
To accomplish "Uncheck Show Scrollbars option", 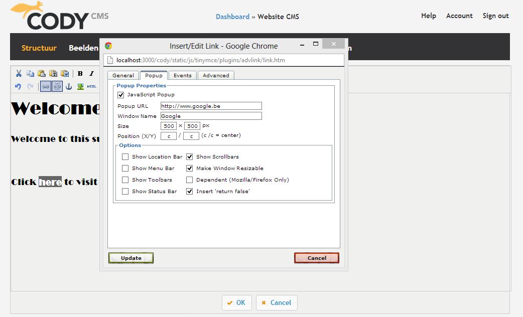I will (189, 156).
